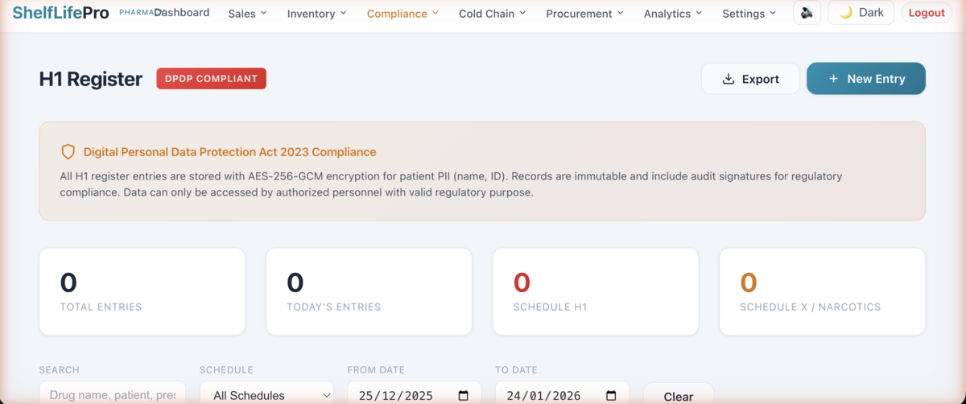The image size is (966, 404).
Task: Open the From Date calendar picker icon
Action: coord(463,396)
